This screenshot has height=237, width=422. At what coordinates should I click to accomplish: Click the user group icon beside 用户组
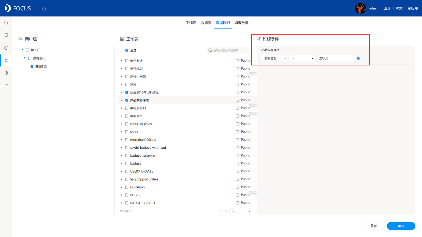click(x=21, y=39)
